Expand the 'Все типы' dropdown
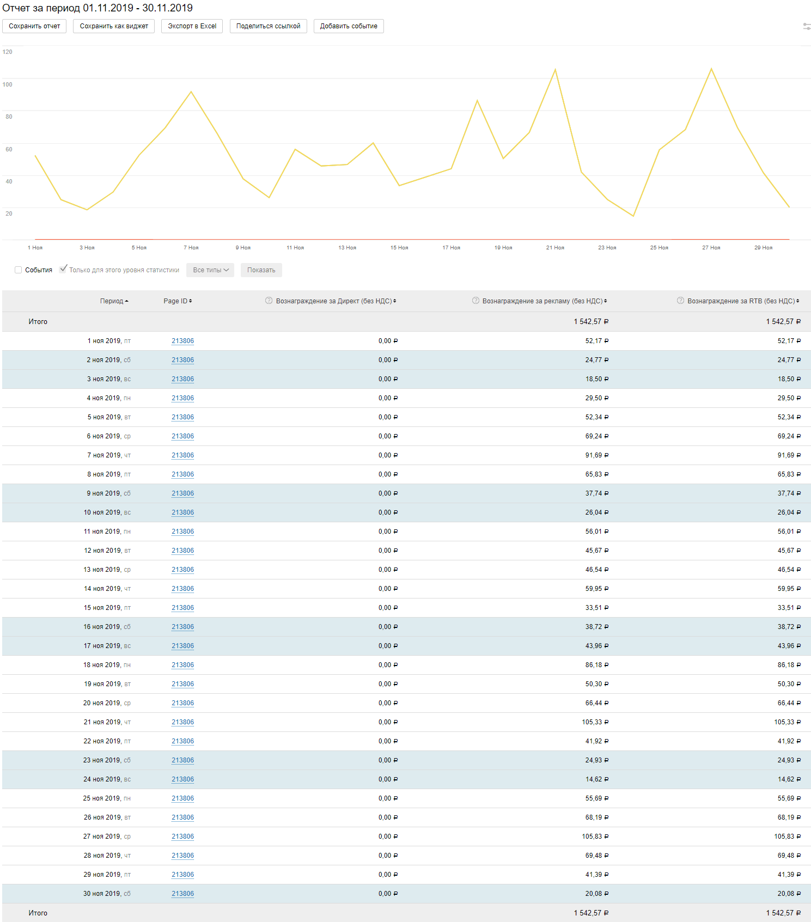The width and height of the screenshot is (811, 922). point(210,270)
